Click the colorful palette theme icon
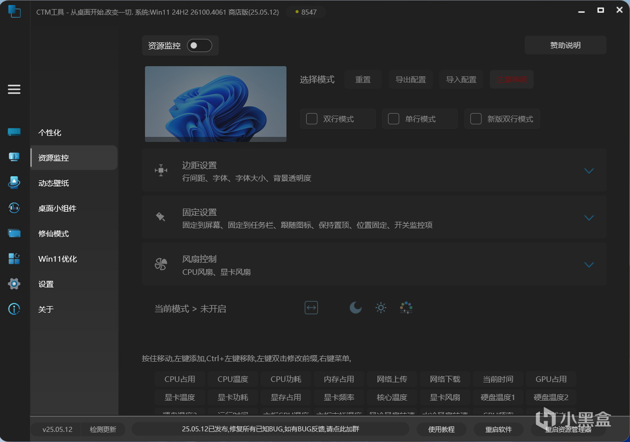This screenshot has height=442, width=630. tap(406, 308)
